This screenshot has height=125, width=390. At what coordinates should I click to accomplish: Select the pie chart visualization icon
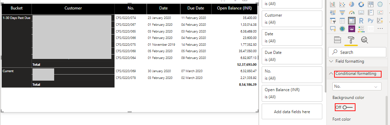pos(351,4)
